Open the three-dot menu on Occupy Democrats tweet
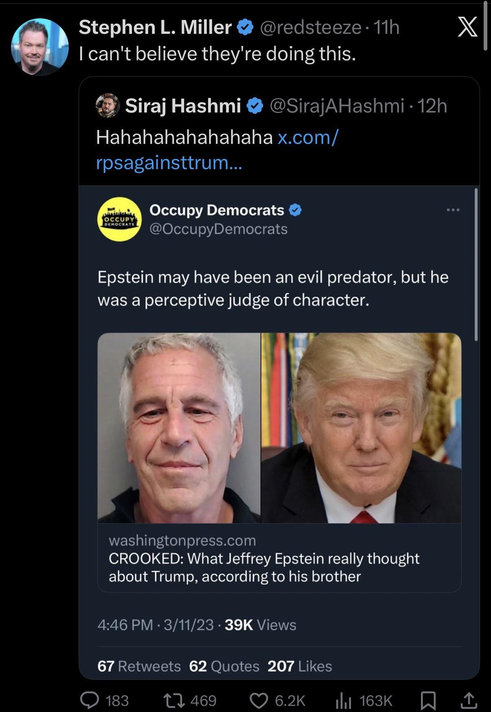The height and width of the screenshot is (712, 491). [x=453, y=210]
